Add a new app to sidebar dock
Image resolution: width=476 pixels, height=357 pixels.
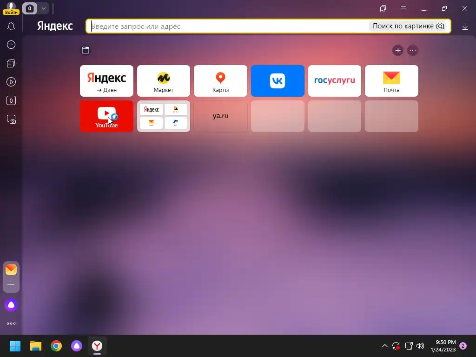[x=11, y=285]
